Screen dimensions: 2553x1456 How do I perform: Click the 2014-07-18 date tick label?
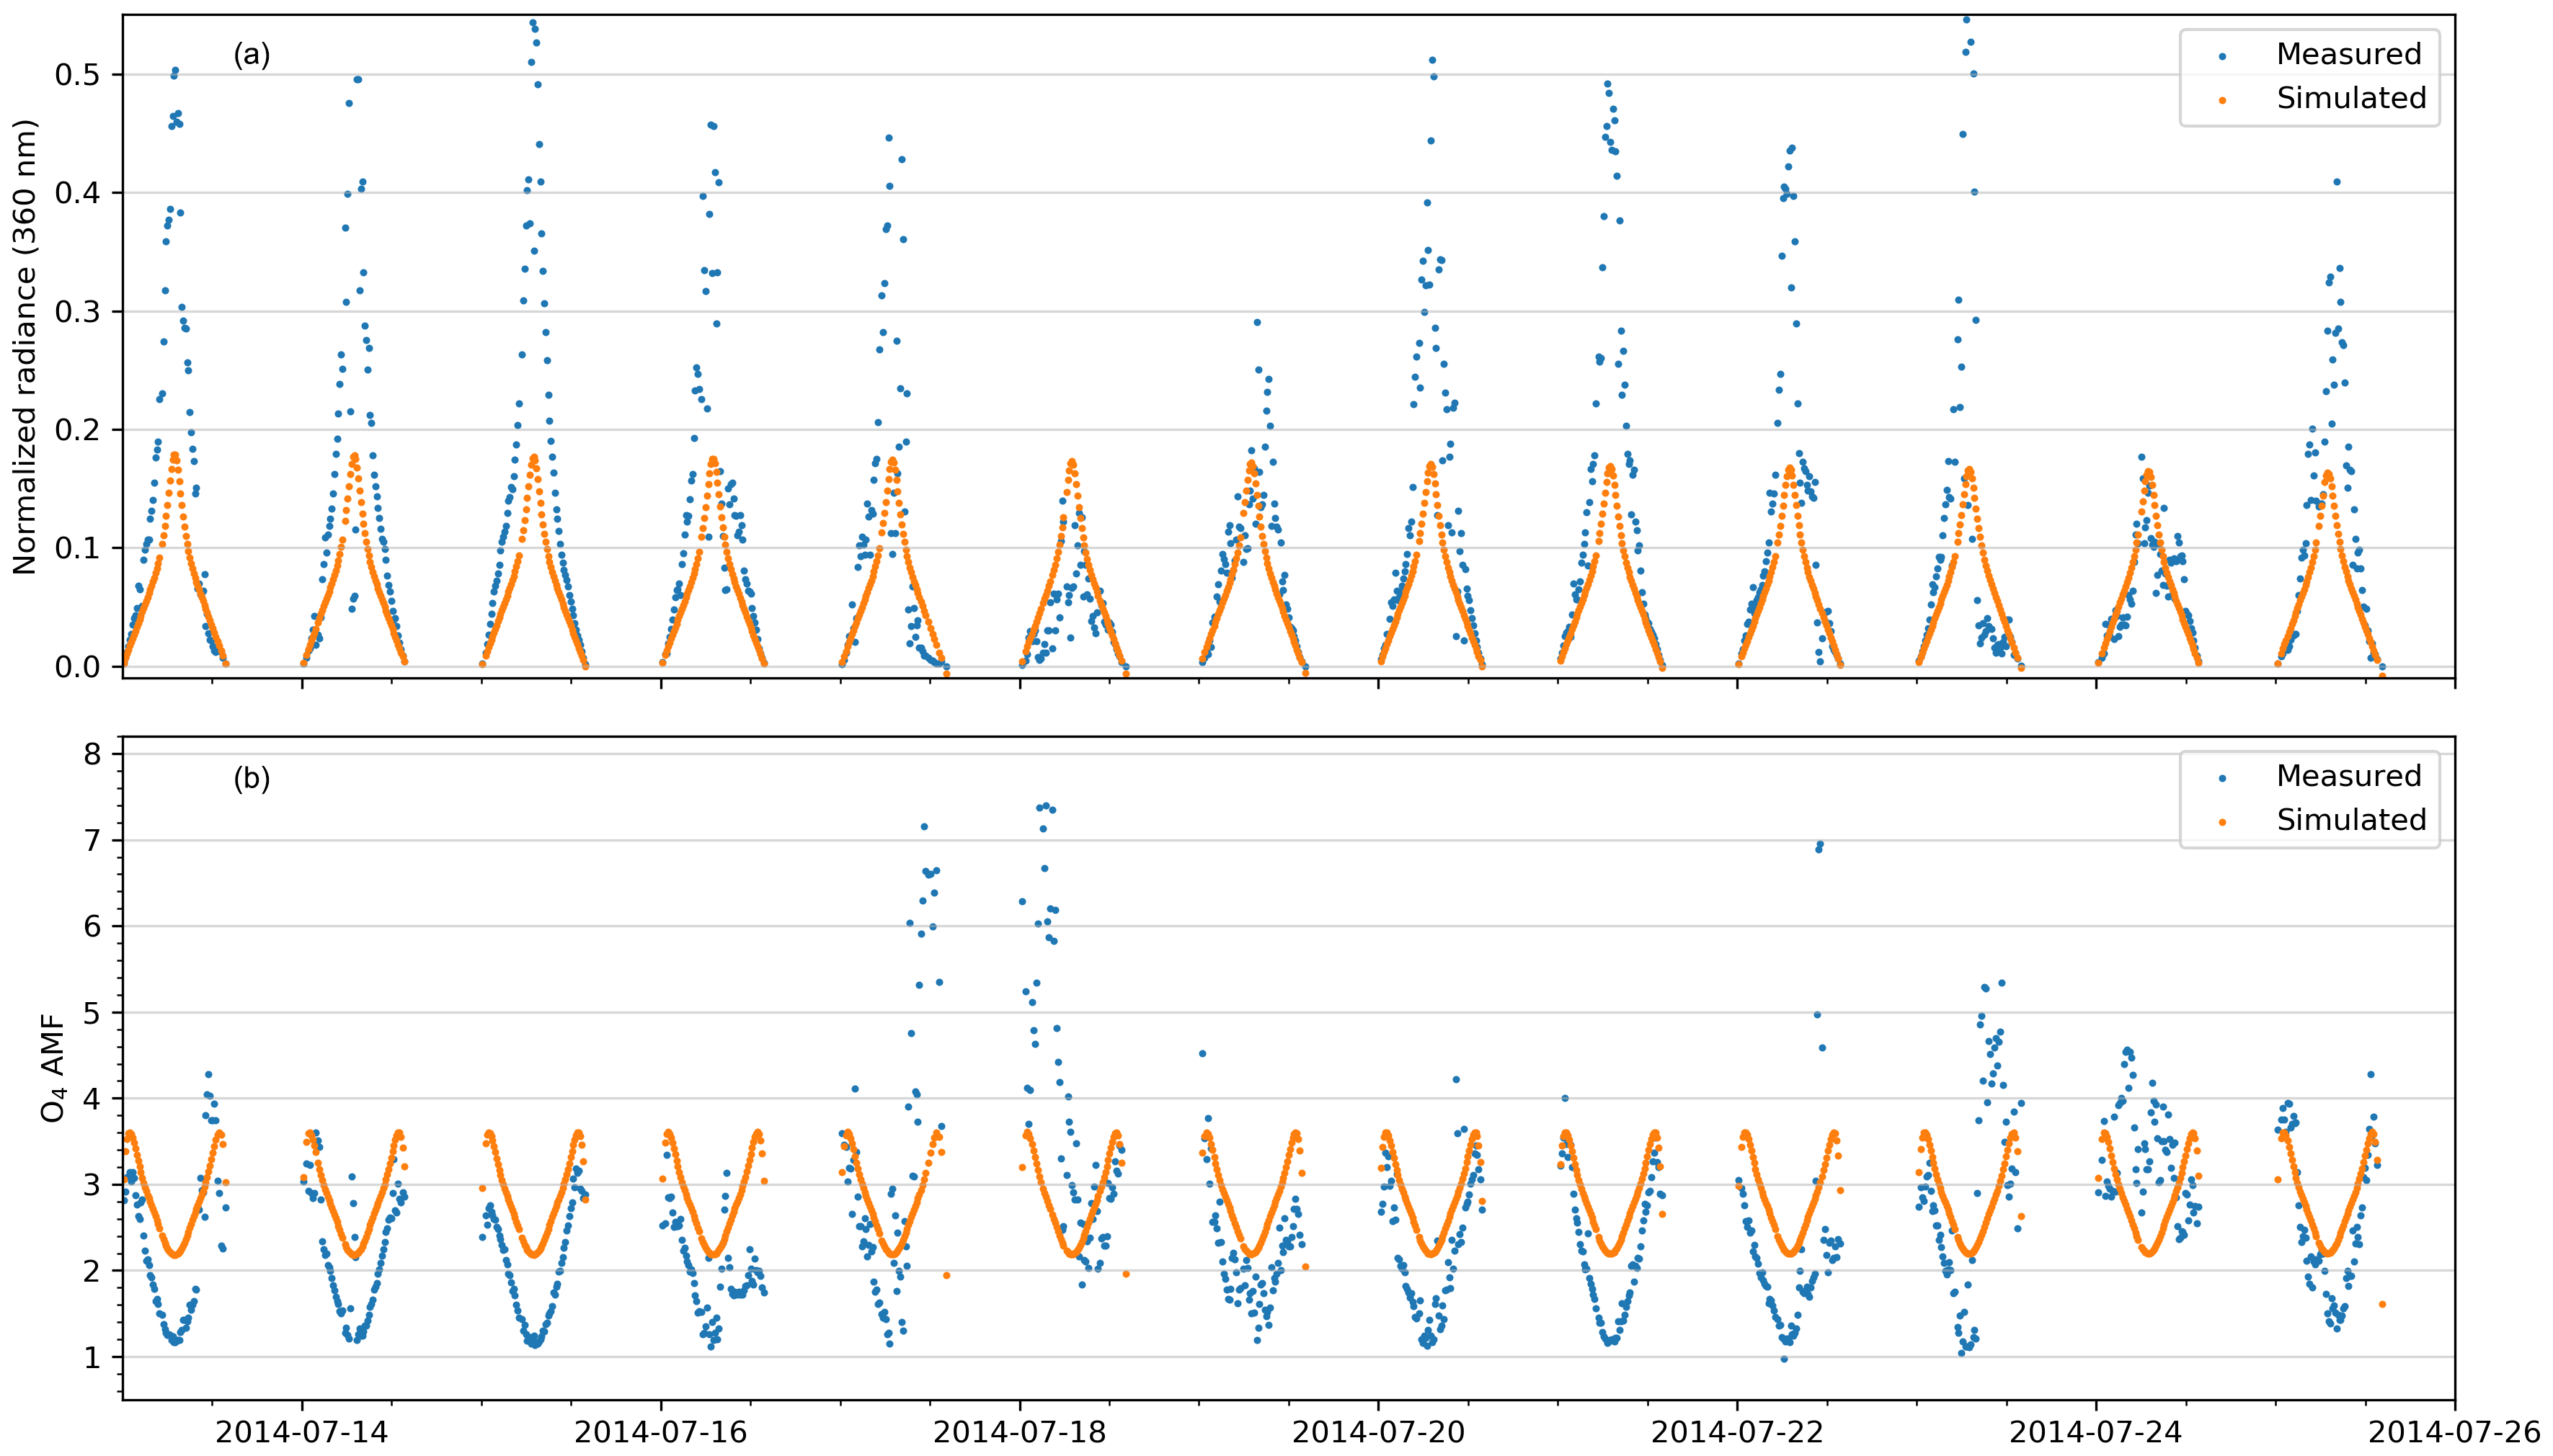(1019, 1432)
